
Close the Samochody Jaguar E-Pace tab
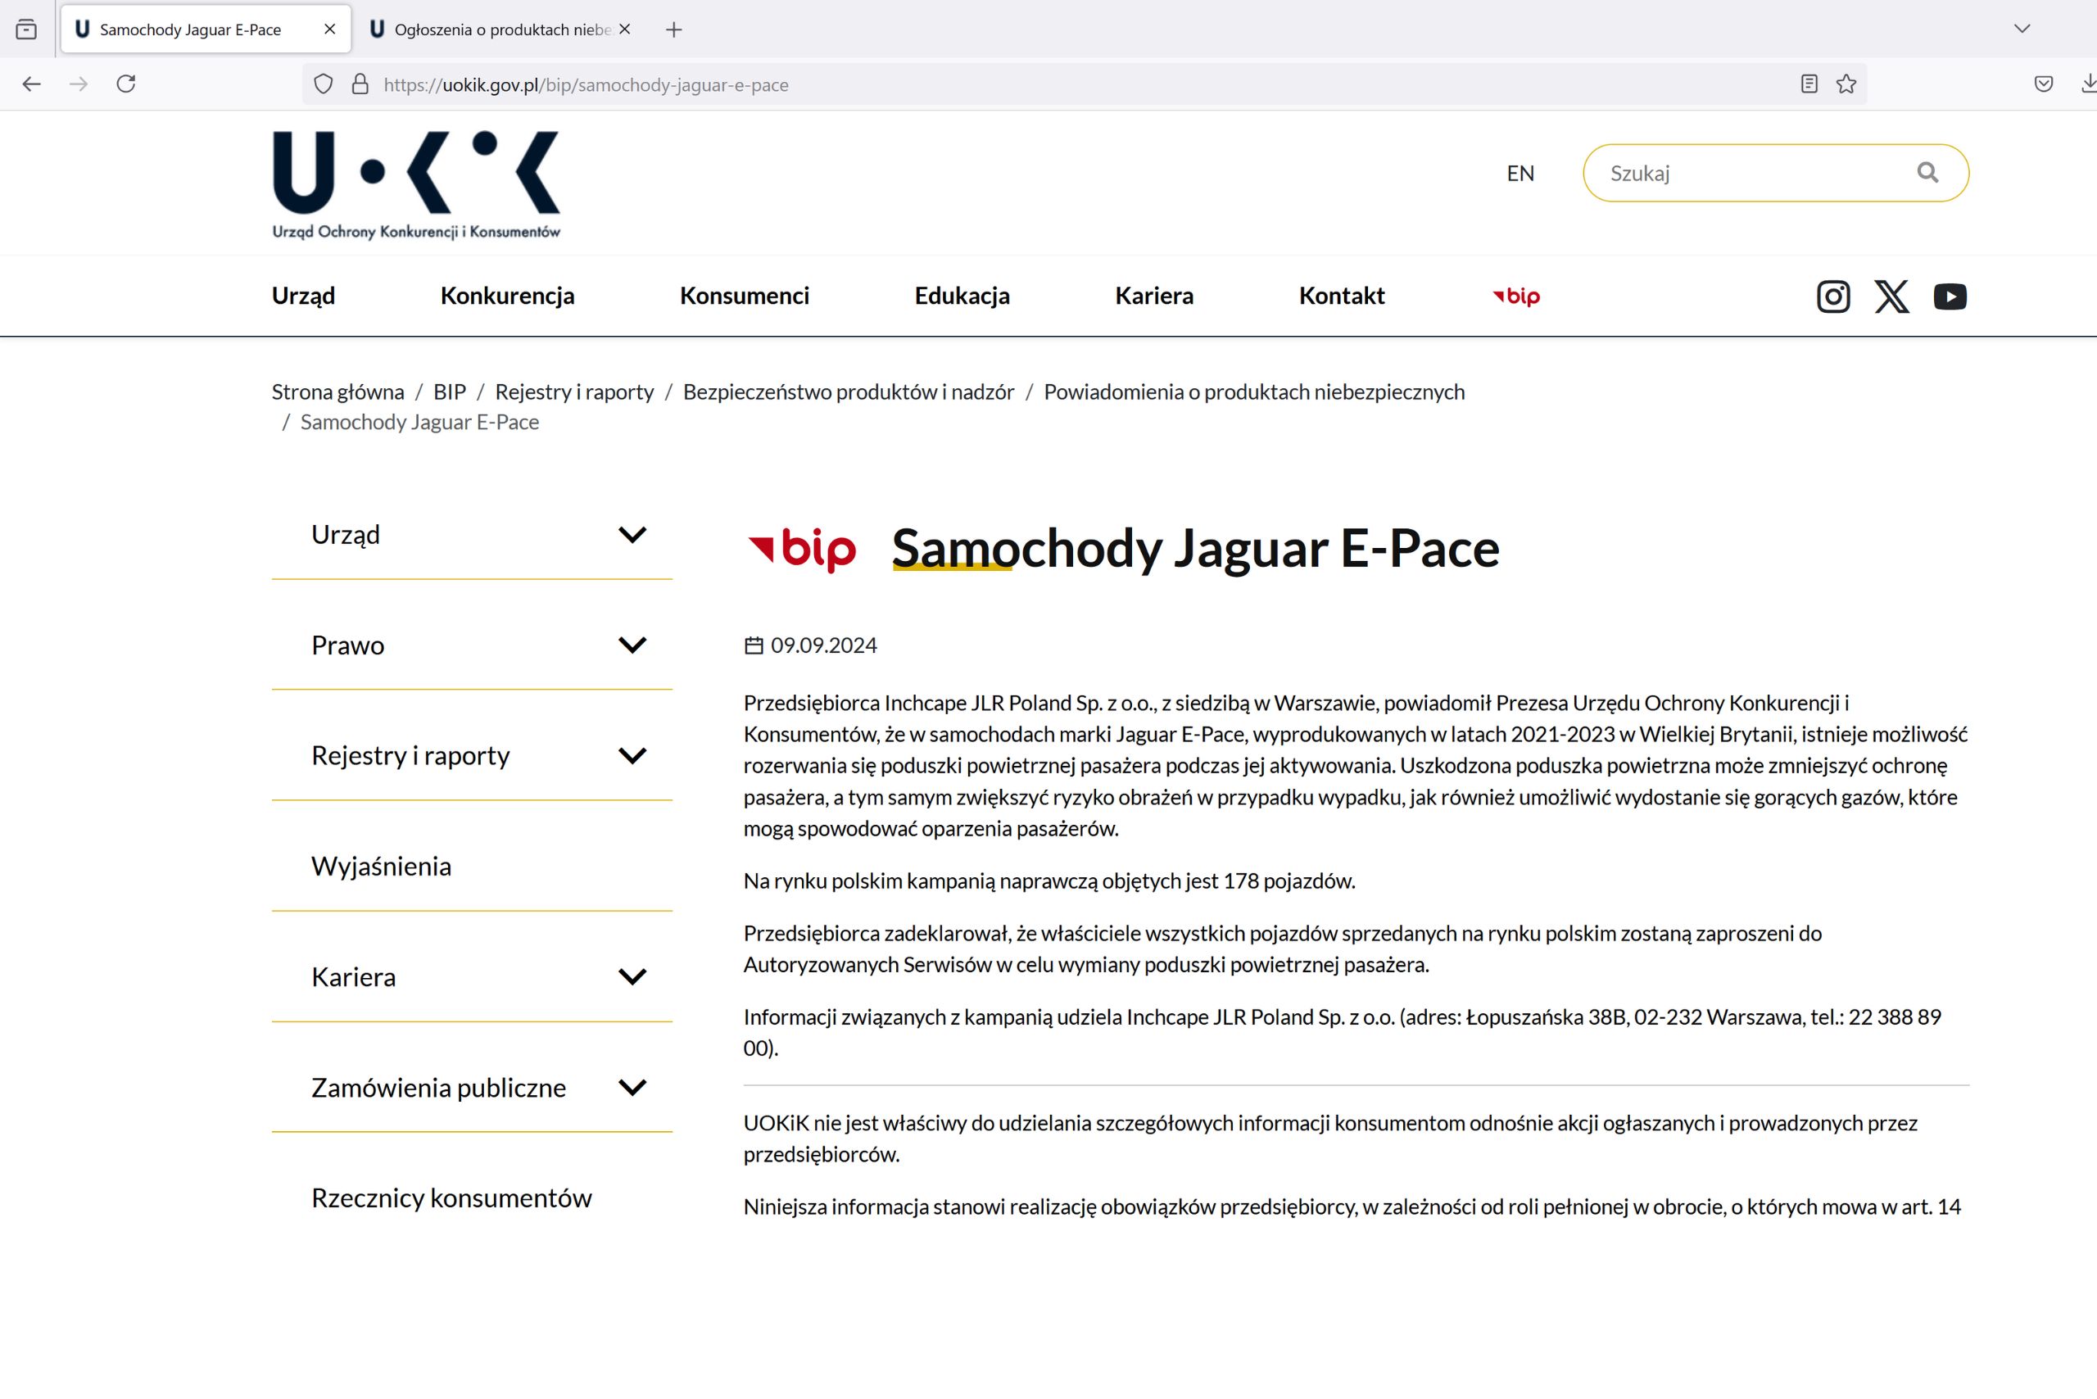coord(330,29)
